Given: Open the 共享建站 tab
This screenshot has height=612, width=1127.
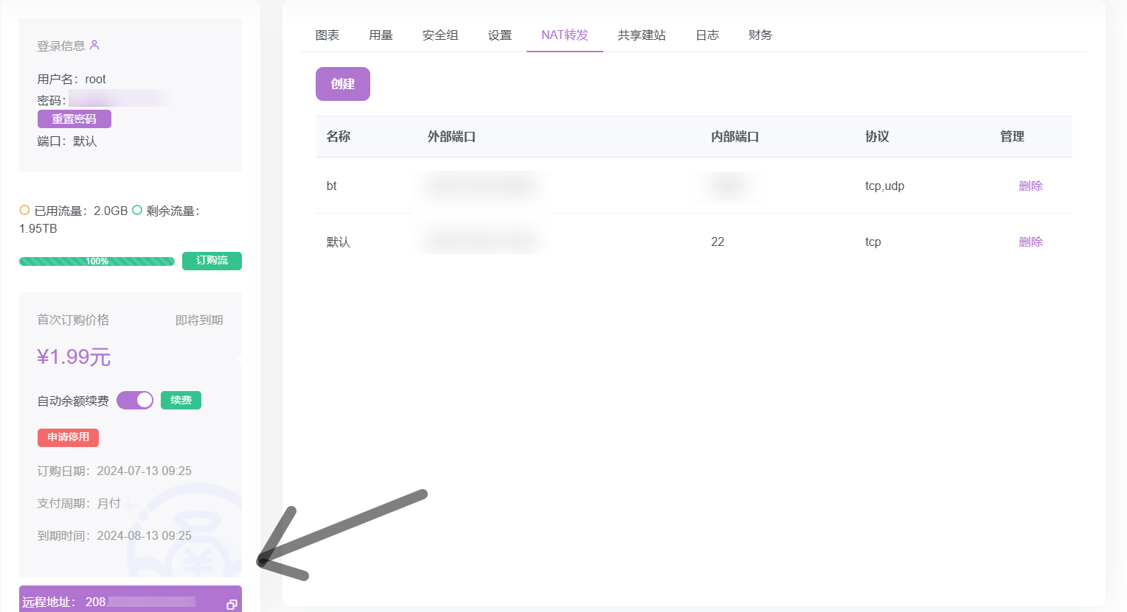Looking at the screenshot, I should click(642, 35).
